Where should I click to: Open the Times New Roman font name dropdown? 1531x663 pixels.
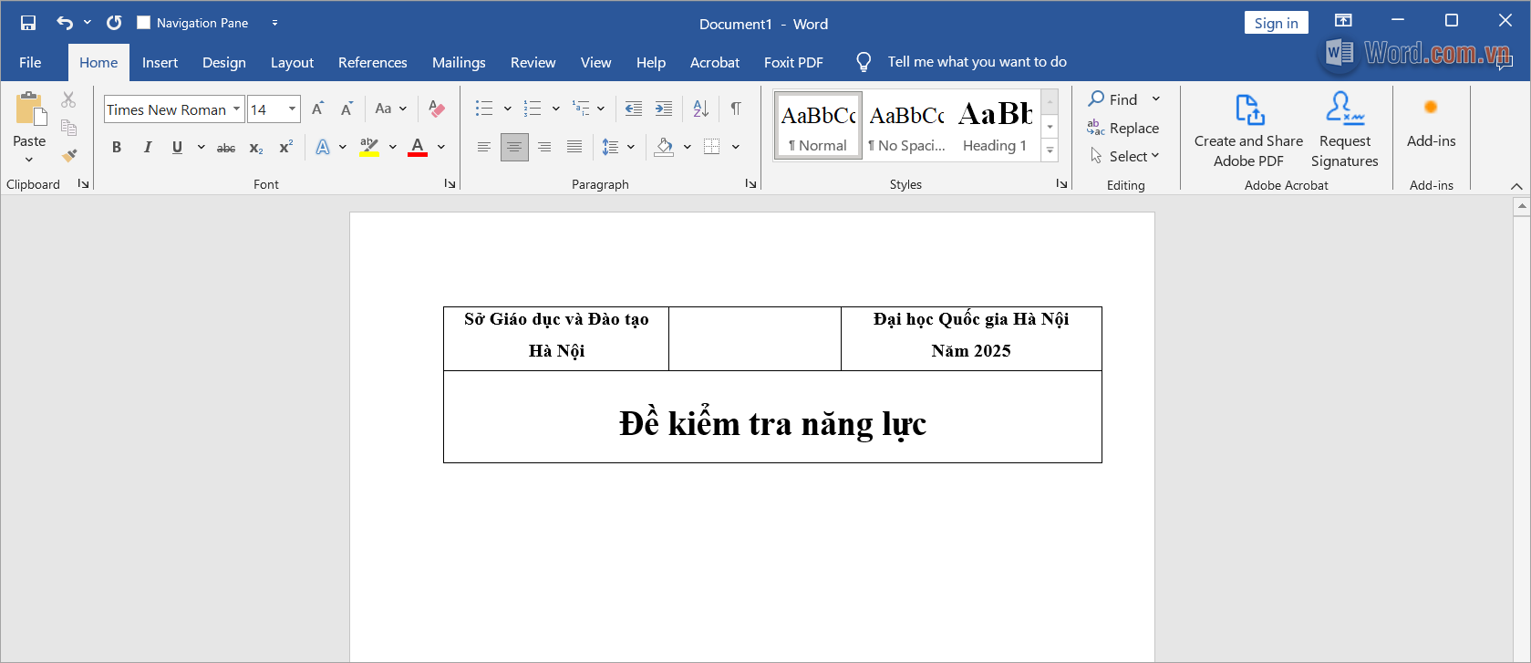236,109
